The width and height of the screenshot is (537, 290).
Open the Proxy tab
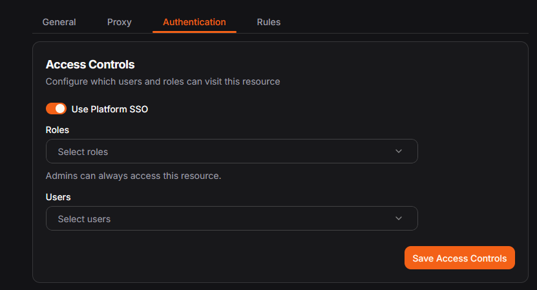click(x=119, y=22)
